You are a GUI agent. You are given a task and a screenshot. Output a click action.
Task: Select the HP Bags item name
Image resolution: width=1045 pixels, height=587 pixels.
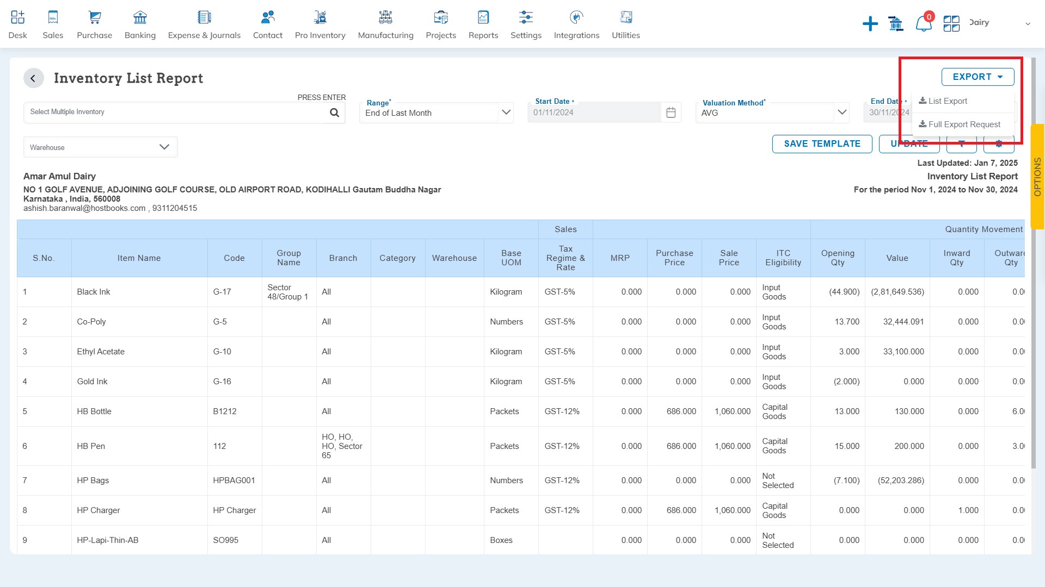coord(93,480)
